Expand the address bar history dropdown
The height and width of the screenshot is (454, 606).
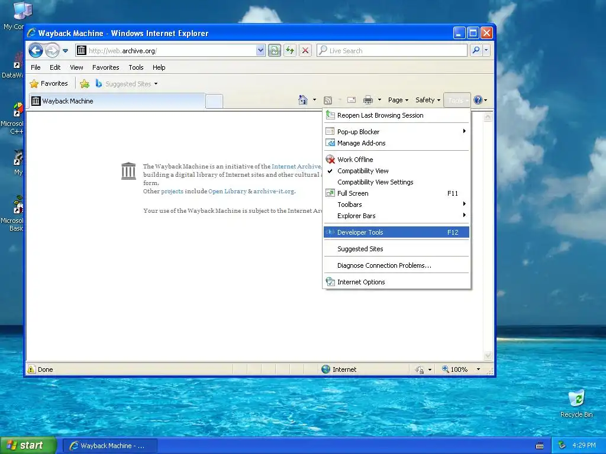[260, 50]
